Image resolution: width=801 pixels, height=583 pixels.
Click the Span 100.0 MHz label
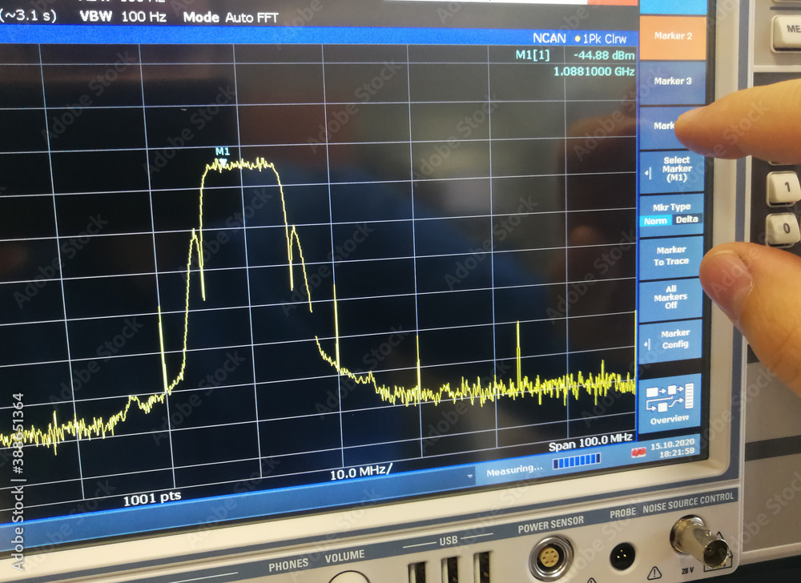(590, 441)
